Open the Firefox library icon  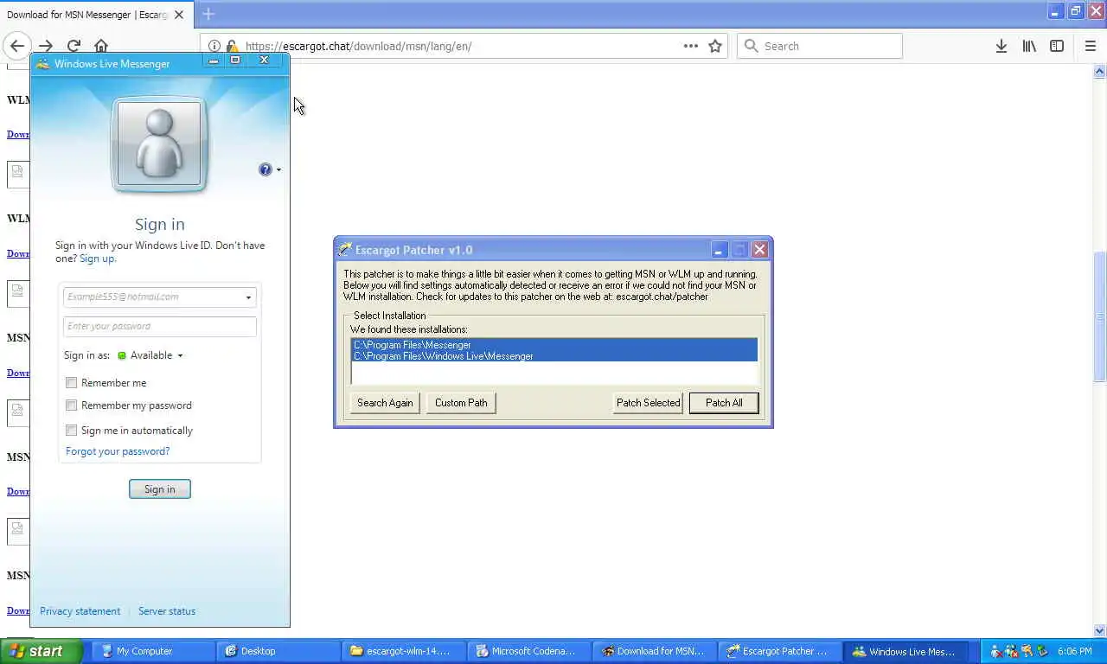[1029, 46]
